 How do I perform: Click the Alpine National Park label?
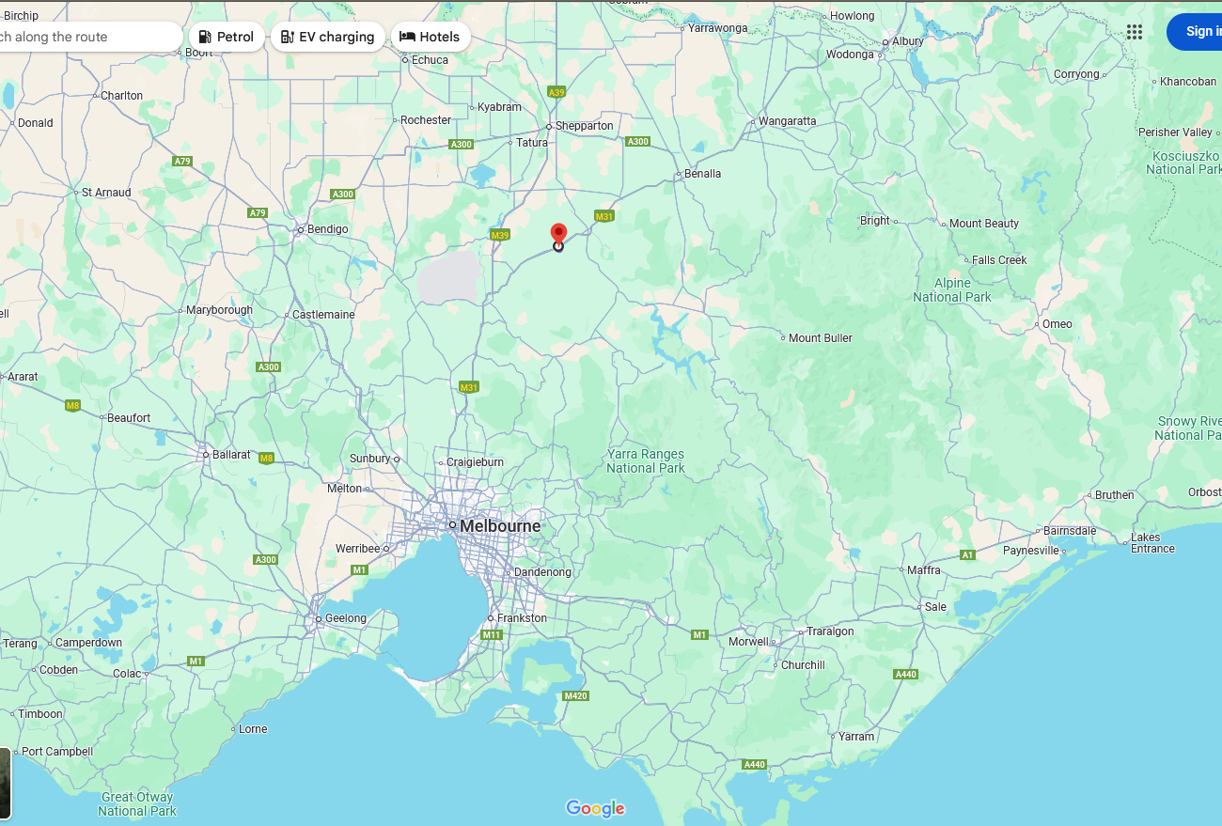(952, 290)
